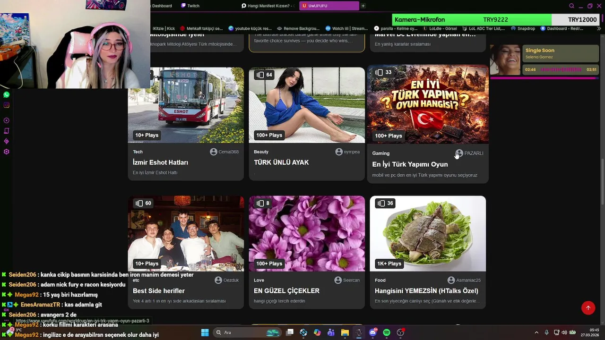Click the 60 items count badge
The width and height of the screenshot is (605, 340).
(x=143, y=203)
